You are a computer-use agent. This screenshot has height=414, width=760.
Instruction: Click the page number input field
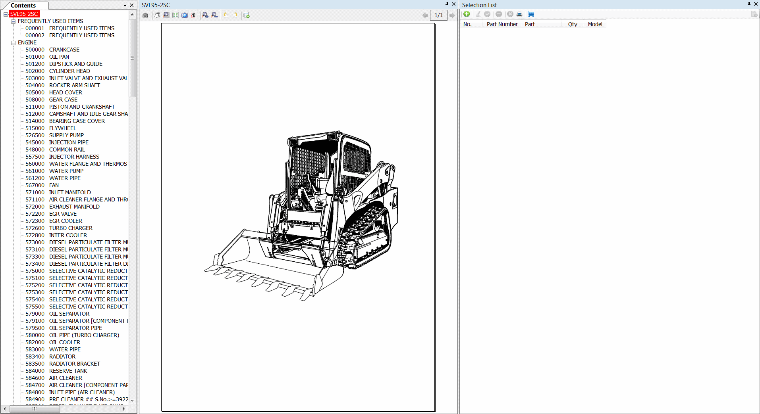coord(438,15)
